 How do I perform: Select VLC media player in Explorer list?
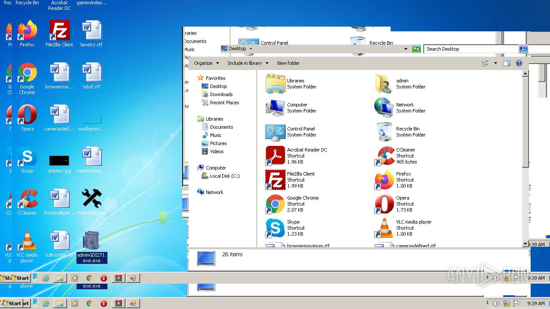click(403, 228)
